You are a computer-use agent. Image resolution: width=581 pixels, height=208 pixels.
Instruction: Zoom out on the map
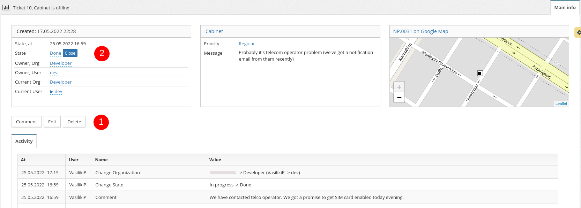click(x=399, y=98)
